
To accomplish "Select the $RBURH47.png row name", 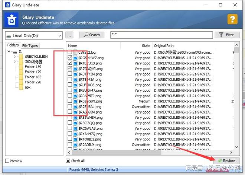I will 90,90.
